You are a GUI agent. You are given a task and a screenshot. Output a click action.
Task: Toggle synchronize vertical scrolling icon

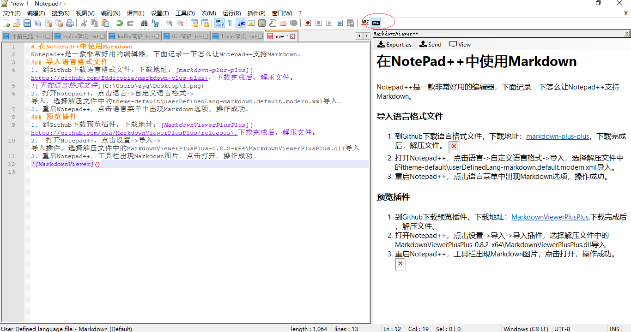[x=194, y=23]
